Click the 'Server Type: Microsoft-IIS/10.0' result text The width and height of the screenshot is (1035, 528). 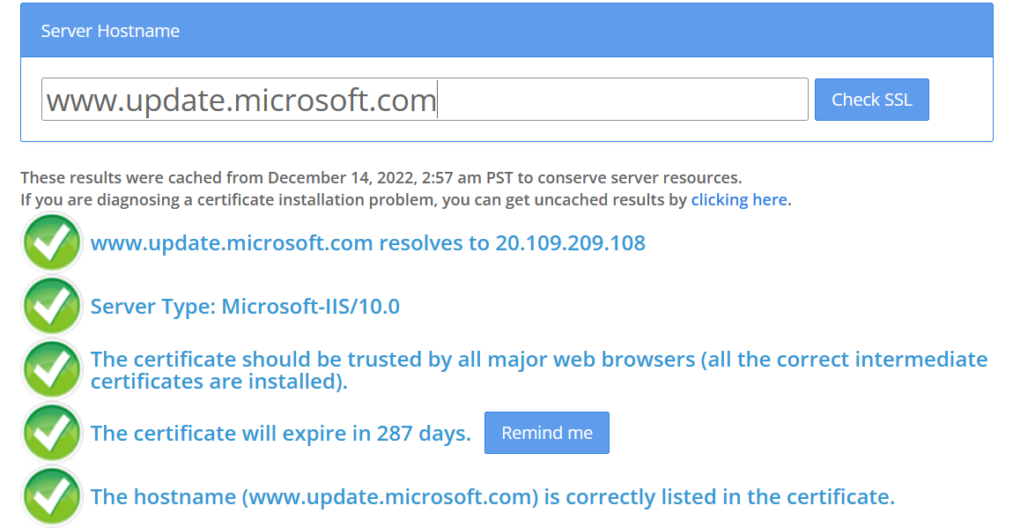click(245, 306)
